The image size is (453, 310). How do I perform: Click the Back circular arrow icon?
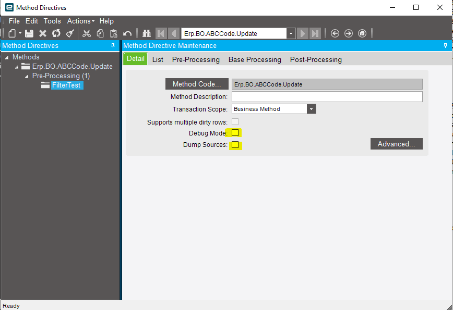point(335,33)
